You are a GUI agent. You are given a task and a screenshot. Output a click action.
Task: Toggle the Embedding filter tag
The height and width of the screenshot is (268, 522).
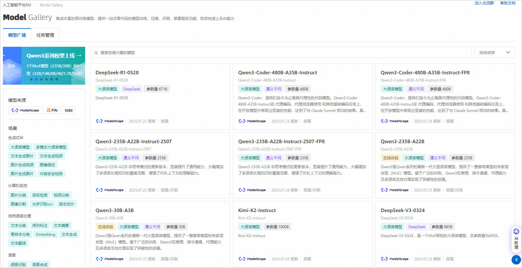click(x=46, y=234)
